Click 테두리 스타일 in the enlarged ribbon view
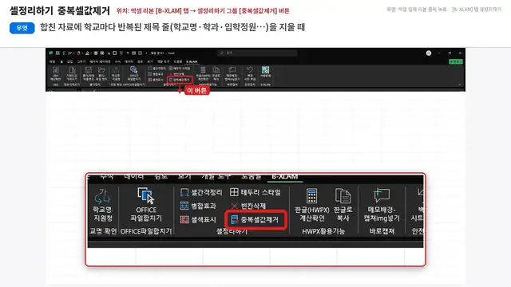511x287 pixels. click(x=255, y=192)
